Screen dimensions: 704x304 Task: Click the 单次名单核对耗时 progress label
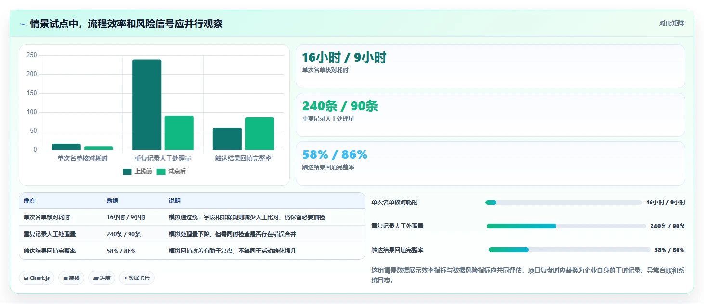(x=394, y=203)
